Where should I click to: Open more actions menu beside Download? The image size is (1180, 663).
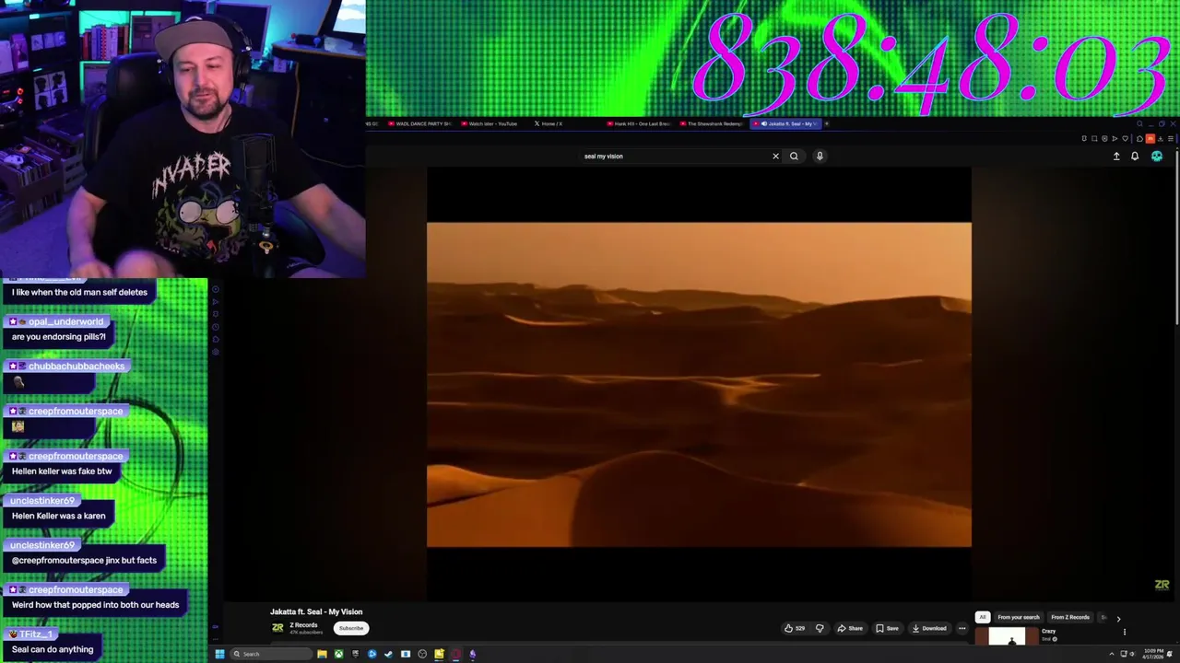pyautogui.click(x=962, y=628)
